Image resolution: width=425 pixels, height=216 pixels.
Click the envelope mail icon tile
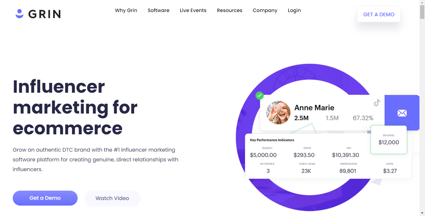402,113
